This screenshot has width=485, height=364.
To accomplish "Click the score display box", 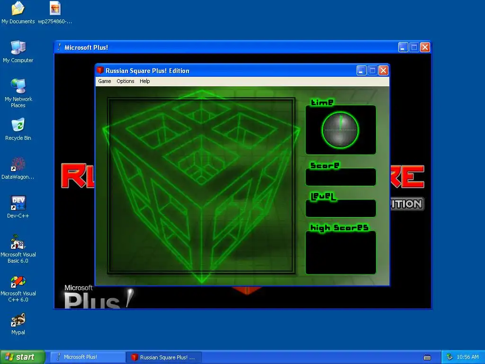I will (341, 177).
